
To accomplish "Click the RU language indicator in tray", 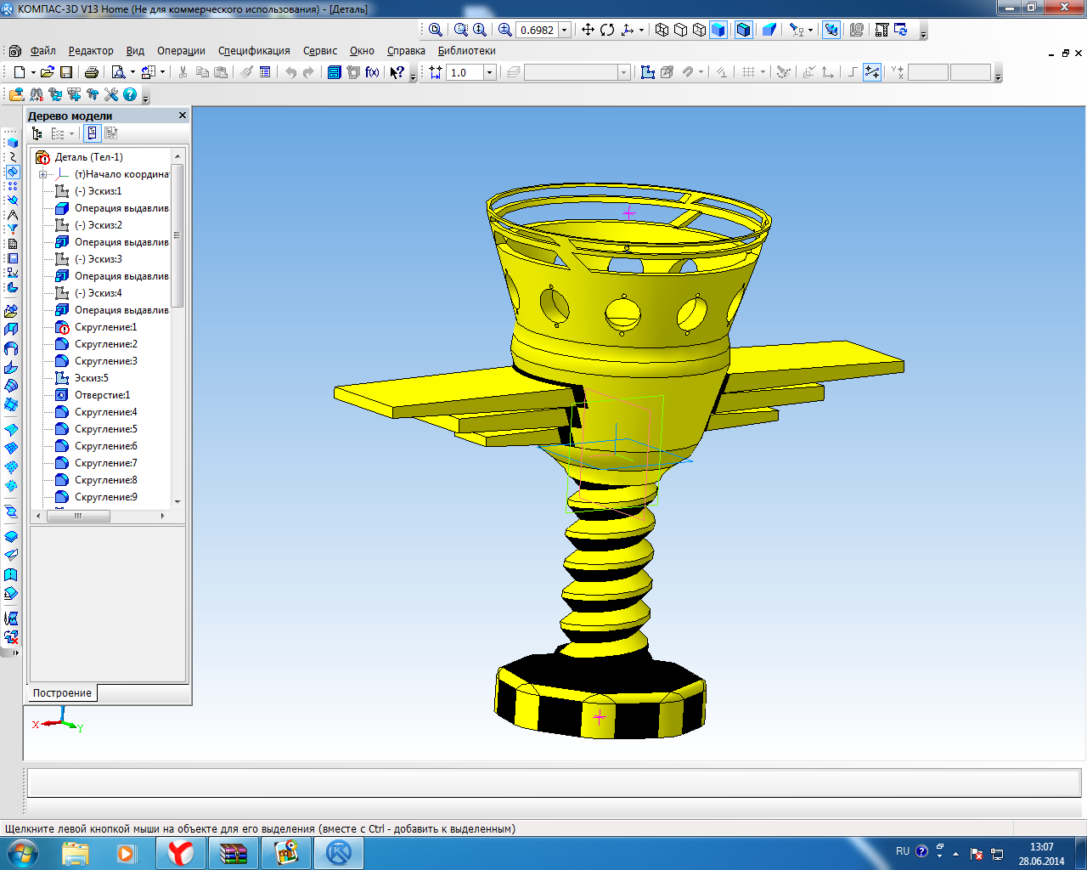I will [903, 850].
